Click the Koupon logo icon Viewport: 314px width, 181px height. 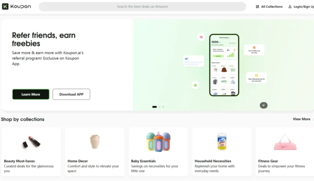pos(5,6)
